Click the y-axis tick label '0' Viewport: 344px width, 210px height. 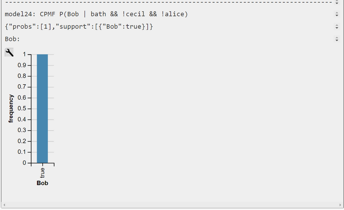(25, 163)
